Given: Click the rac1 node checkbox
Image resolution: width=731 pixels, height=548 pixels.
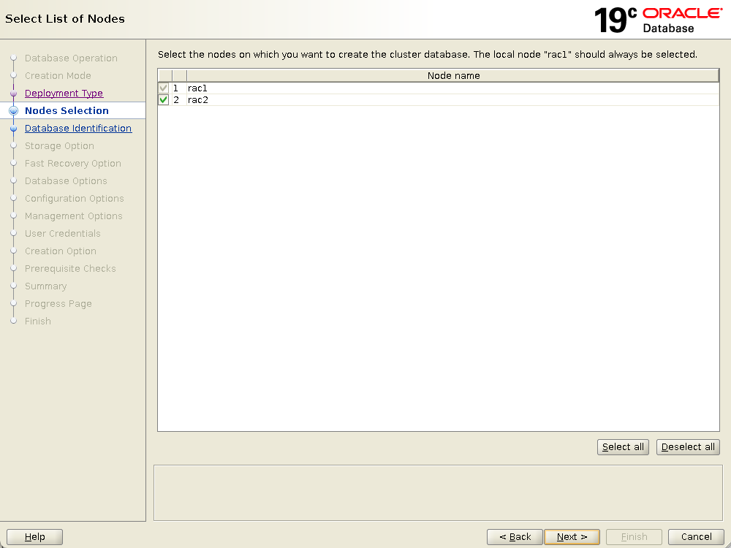Looking at the screenshot, I should pyautogui.click(x=164, y=88).
